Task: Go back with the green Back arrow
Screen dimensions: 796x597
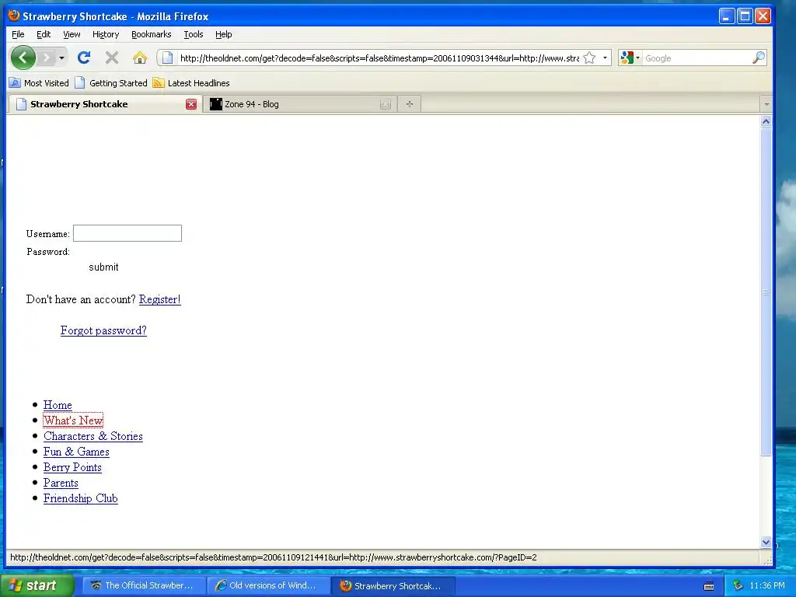Action: pyautogui.click(x=23, y=58)
